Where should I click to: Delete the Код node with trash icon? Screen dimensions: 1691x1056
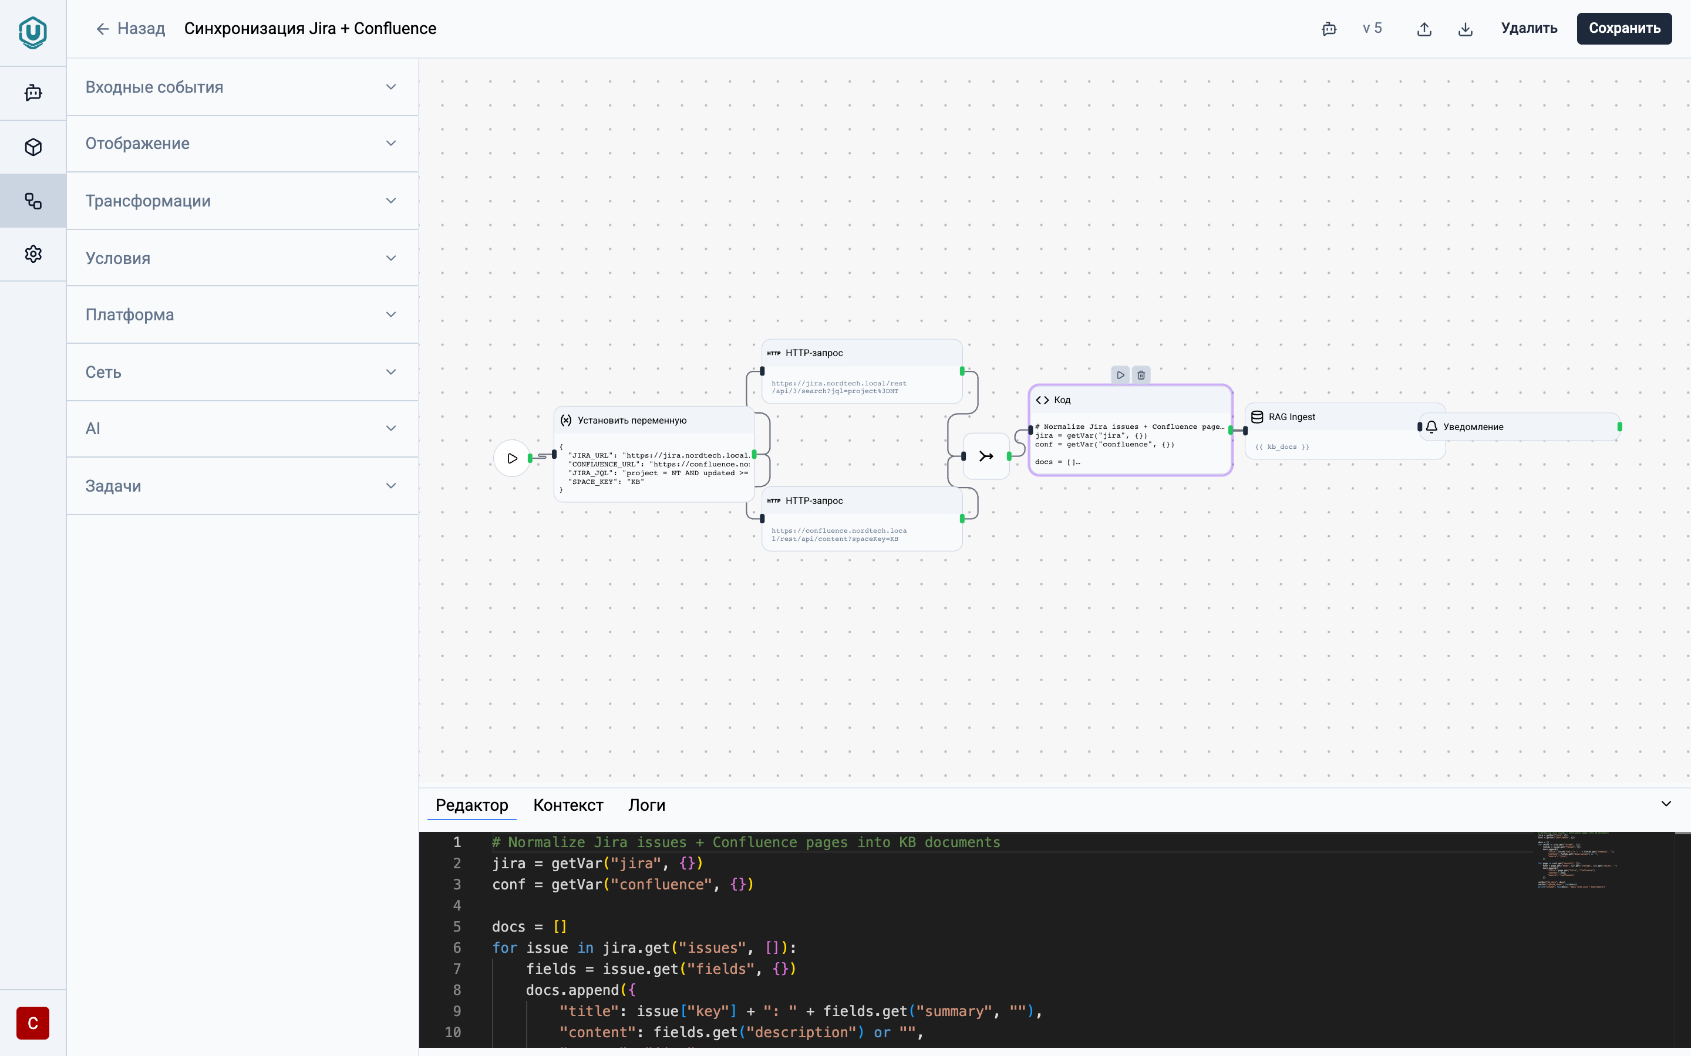1141,375
